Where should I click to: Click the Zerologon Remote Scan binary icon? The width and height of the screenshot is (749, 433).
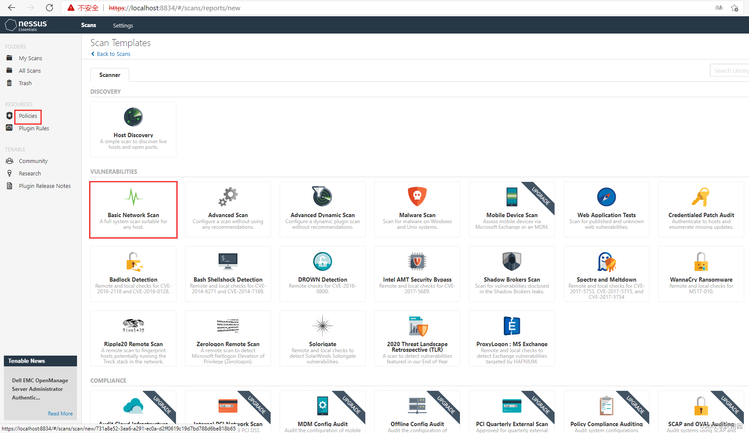tap(228, 326)
